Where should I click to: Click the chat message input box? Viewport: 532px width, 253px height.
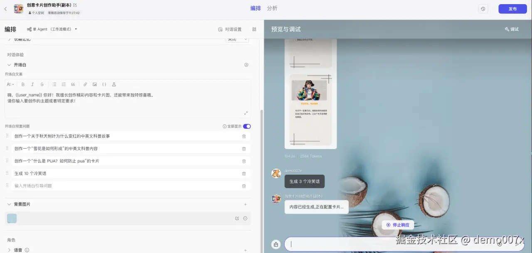[405, 244]
